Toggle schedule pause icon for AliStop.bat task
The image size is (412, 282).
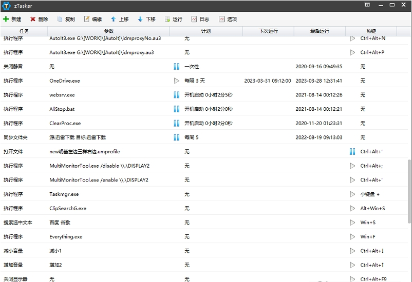click(x=177, y=109)
